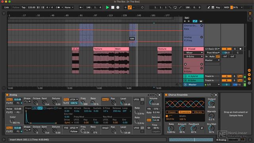Screen dimensions: 254x143
Task: Solo the A Hybrid return track
Action: click(235, 76)
